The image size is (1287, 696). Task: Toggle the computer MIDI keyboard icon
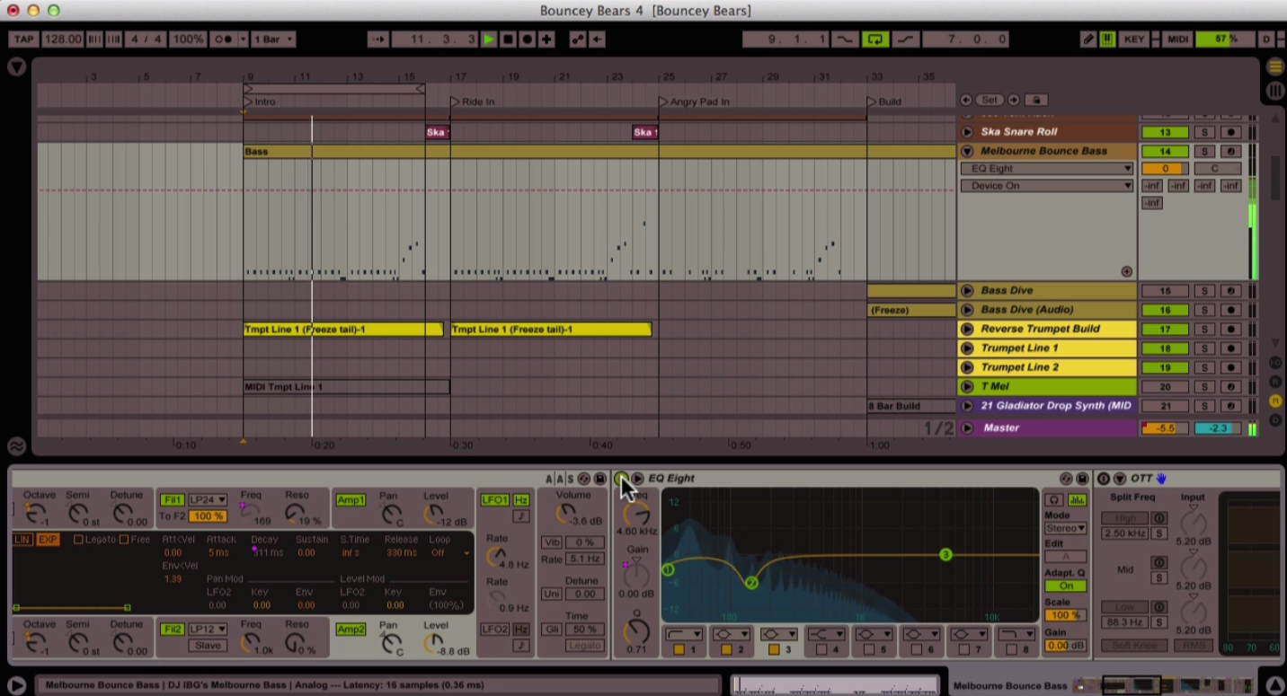pyautogui.click(x=1107, y=40)
